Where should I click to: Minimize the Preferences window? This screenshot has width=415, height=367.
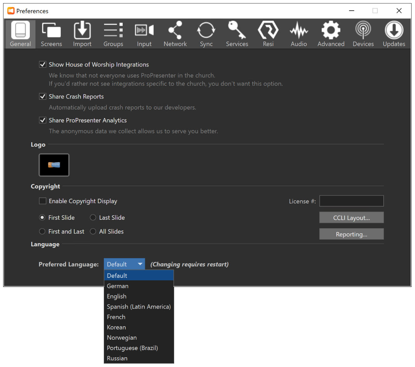pos(352,11)
